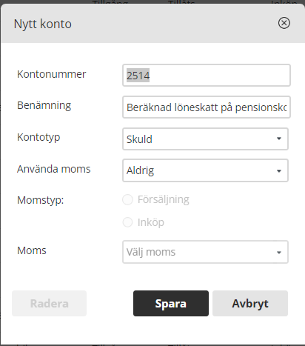Screen dimensions: 305x346
Task: Click the arrow icon in Moms combo box
Action: tap(279, 253)
